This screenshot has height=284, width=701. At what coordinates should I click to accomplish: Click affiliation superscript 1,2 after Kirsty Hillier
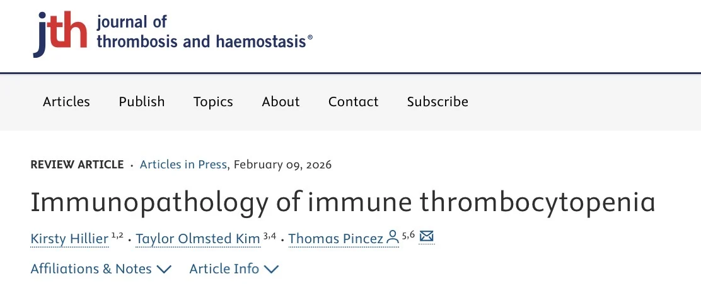[x=117, y=236]
